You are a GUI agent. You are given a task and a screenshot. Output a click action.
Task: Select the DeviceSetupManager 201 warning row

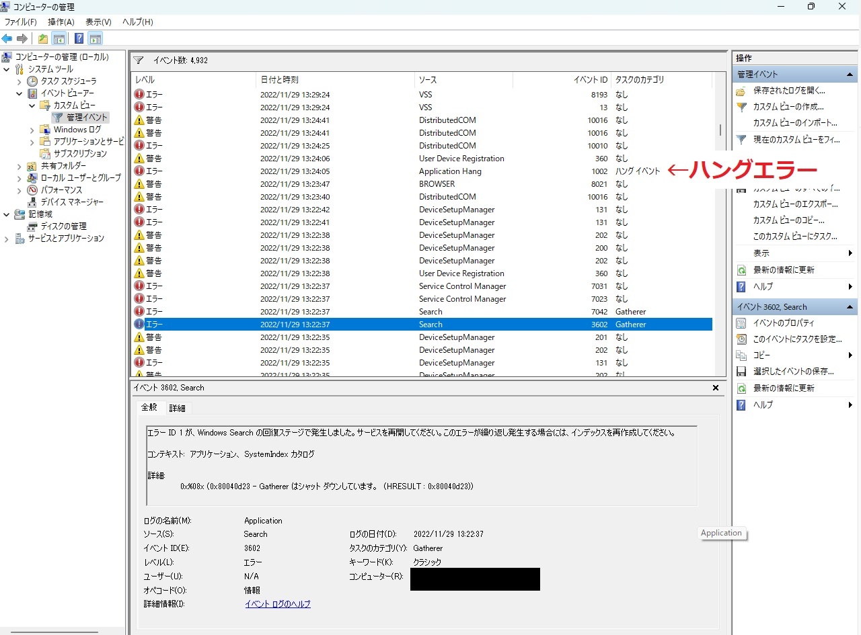(422, 337)
